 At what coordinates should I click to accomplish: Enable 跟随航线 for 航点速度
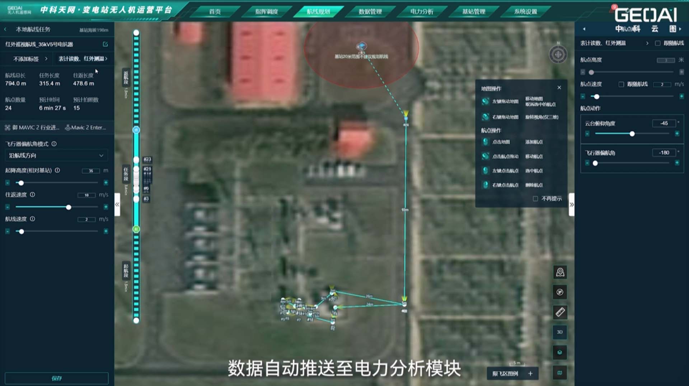(x=621, y=84)
